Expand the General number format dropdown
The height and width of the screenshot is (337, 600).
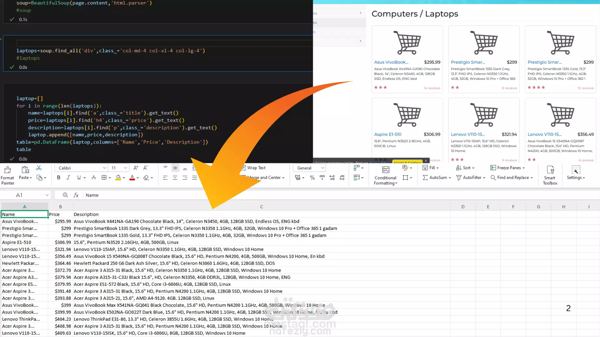coord(322,168)
